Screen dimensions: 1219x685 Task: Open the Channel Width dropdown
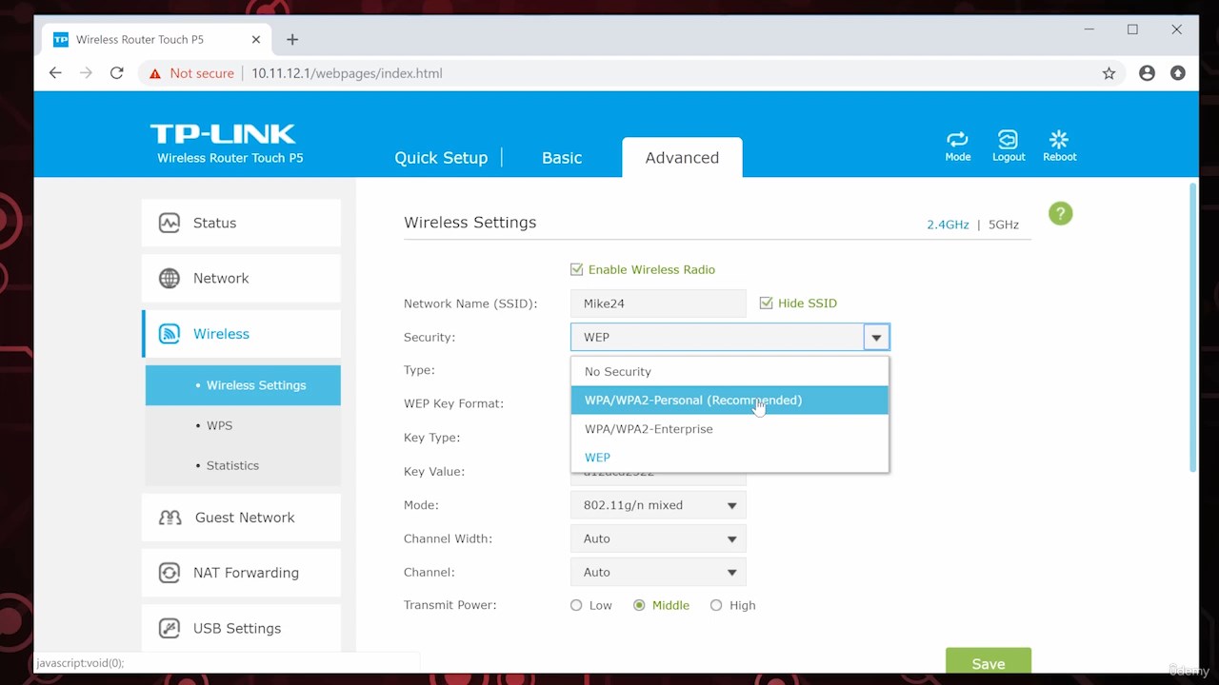click(x=658, y=538)
